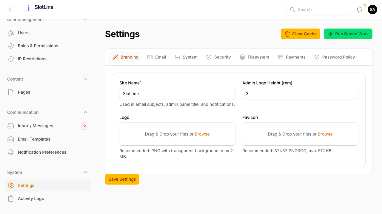Image resolution: width=382 pixels, height=214 pixels.
Task: Click the Security tab shield icon
Action: coord(209,57)
